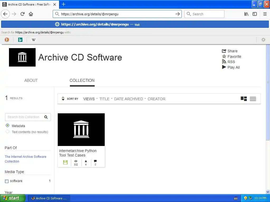Image resolution: width=270 pixels, height=202 pixels.
Task: Click in the URL address bar
Action: [x=117, y=14]
